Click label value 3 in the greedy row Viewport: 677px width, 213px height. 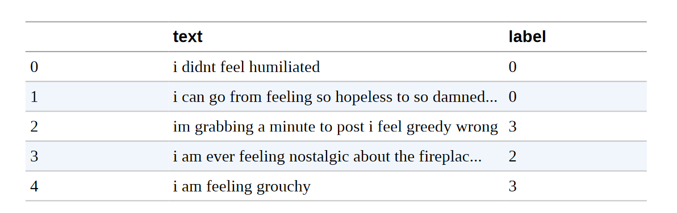(512, 127)
